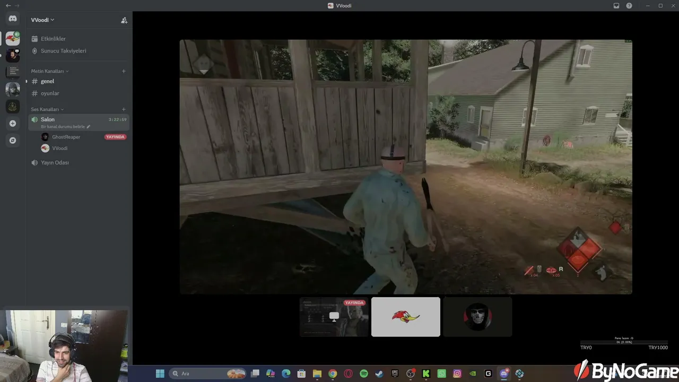Go forward with the title bar arrow

(x=17, y=6)
